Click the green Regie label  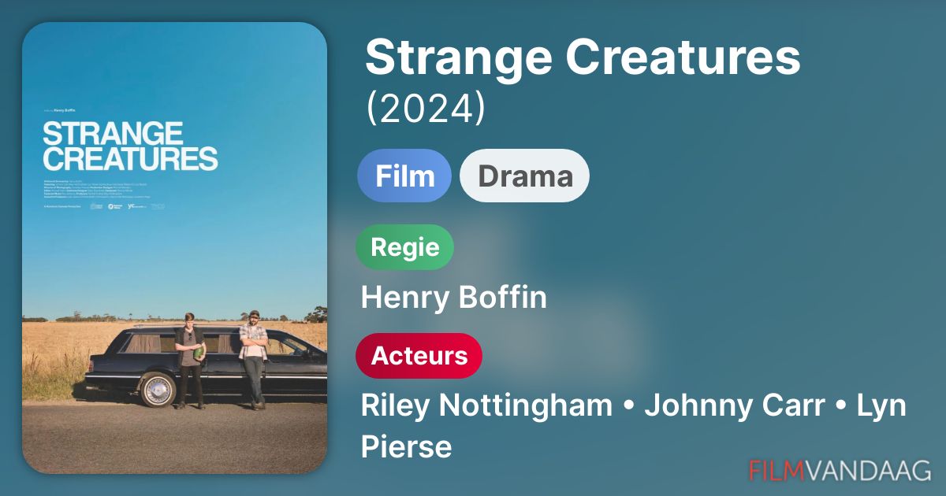pos(404,247)
